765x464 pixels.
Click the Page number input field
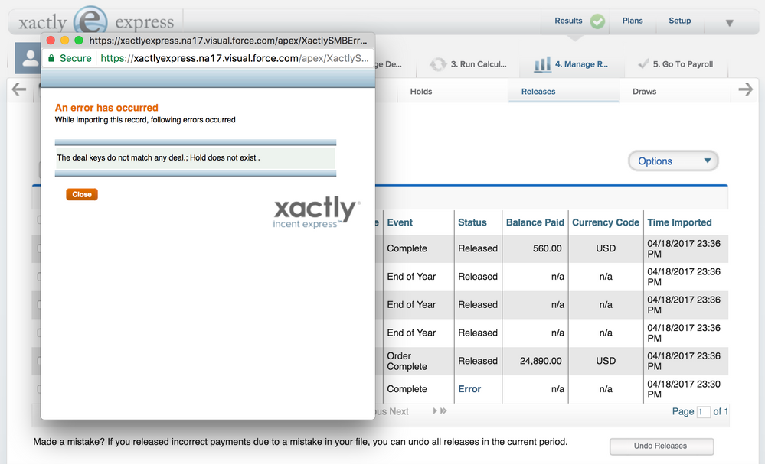click(x=703, y=412)
